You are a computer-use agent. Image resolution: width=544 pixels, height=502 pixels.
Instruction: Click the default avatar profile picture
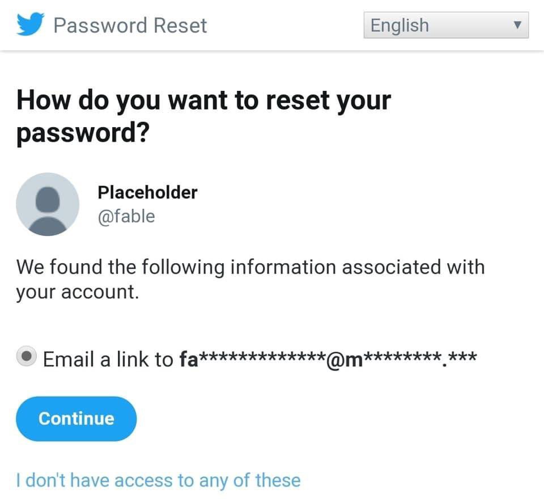[x=48, y=204]
